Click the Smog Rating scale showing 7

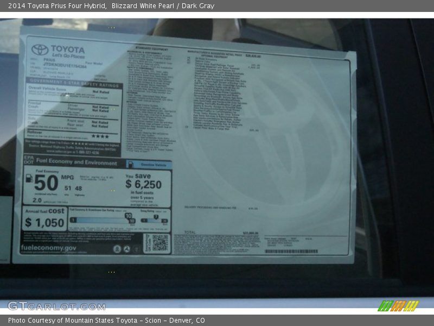click(154, 219)
